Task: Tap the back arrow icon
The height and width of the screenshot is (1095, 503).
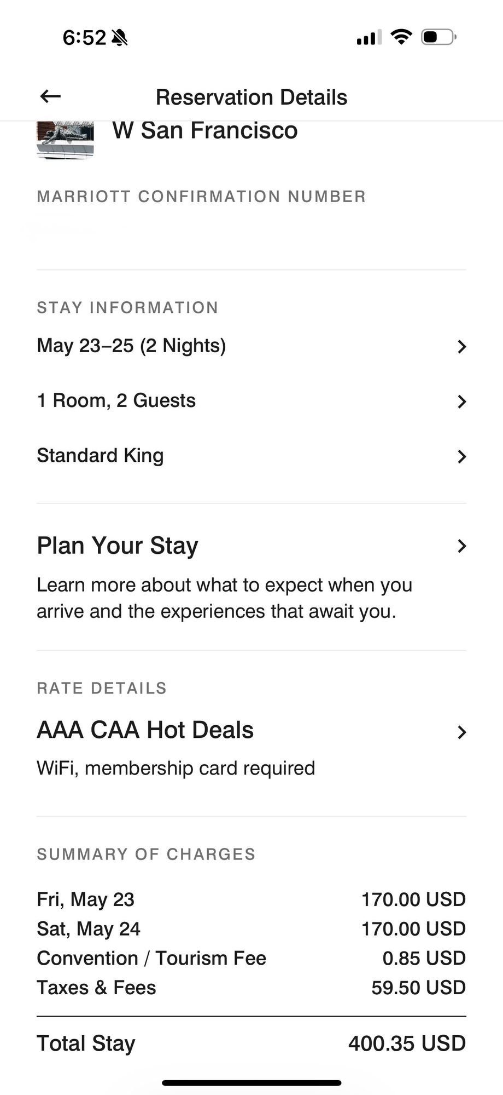Action: [50, 97]
